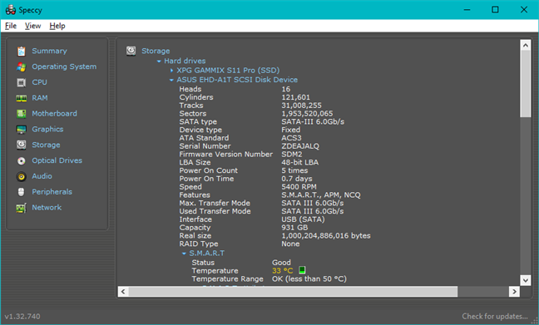The width and height of the screenshot is (539, 325).
Task: Click the 0.7 days power on time
Action: (x=297, y=179)
